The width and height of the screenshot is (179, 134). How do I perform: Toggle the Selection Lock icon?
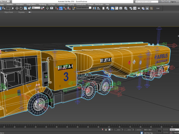pyautogui.click(x=106, y=130)
